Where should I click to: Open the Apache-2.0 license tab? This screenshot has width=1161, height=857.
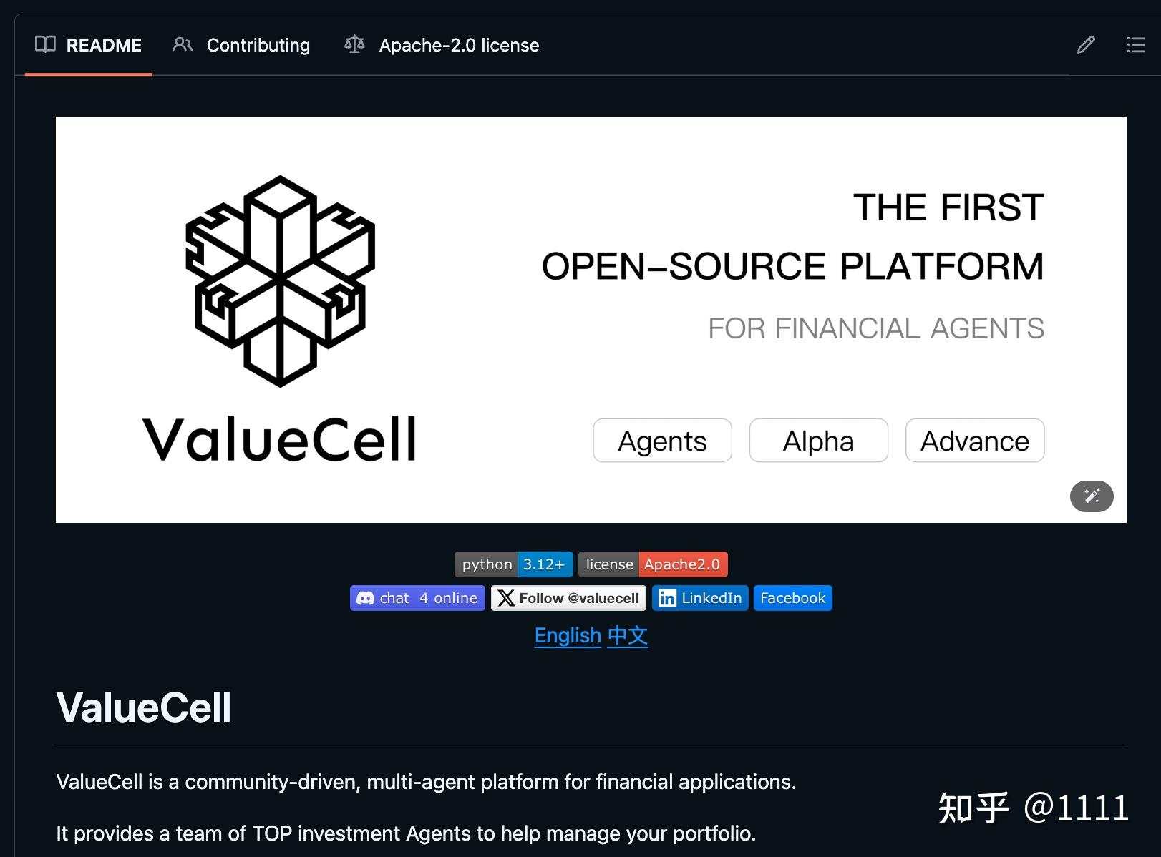point(459,45)
